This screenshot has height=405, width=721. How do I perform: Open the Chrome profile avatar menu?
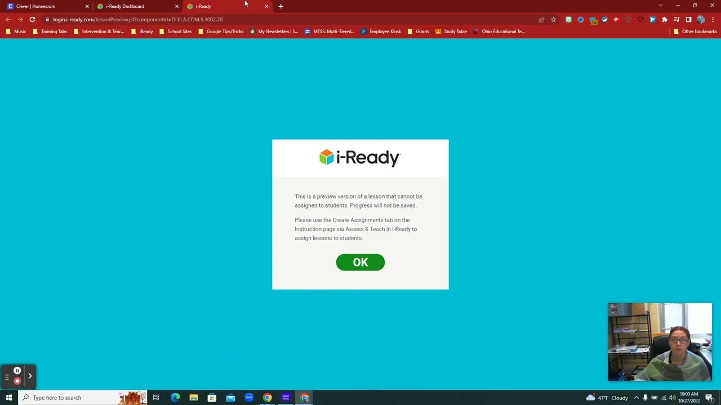[701, 20]
